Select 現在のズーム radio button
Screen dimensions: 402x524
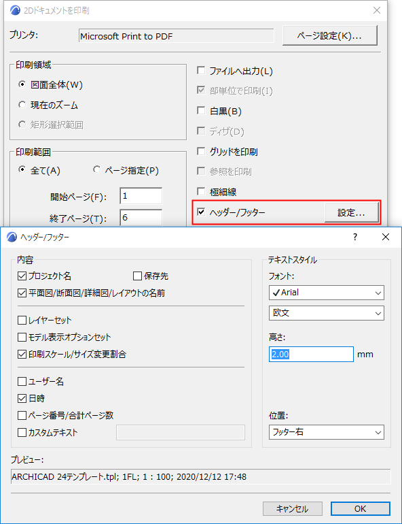tap(22, 105)
